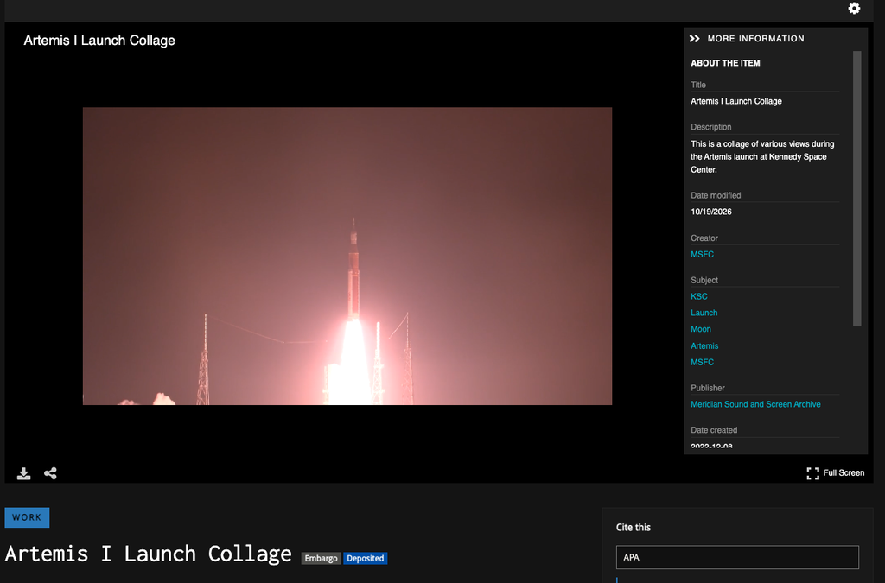This screenshot has height=583, width=885.
Task: Open the Artemis subject link
Action: [x=704, y=345]
